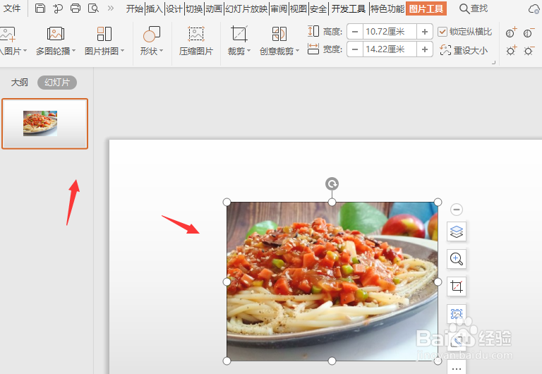
Task: Click the 重设大小 button
Action: pyautogui.click(x=464, y=51)
